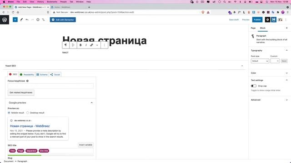
Task: Select the Separator variable tag
Action: coord(31,151)
